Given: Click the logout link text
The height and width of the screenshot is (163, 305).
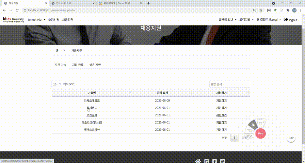Looking at the screenshot, I should [x=293, y=20].
